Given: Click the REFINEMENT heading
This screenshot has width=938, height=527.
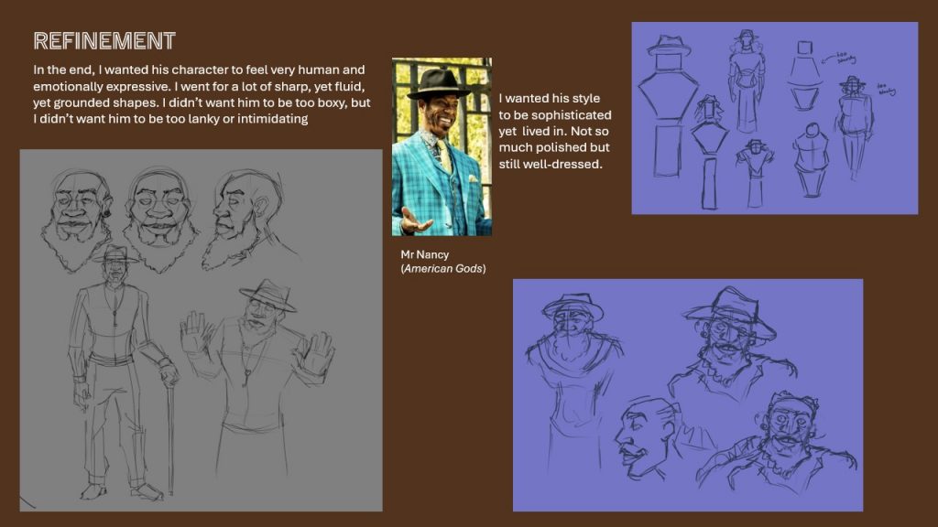Looking at the screenshot, I should tap(104, 41).
